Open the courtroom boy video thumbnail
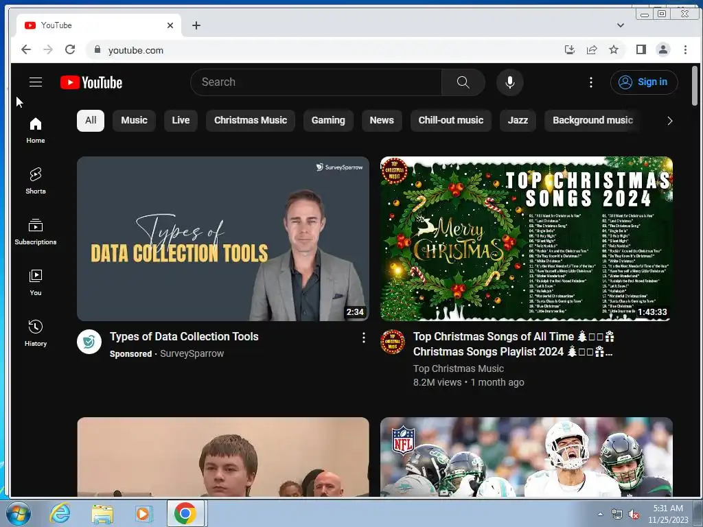 [x=223, y=456]
